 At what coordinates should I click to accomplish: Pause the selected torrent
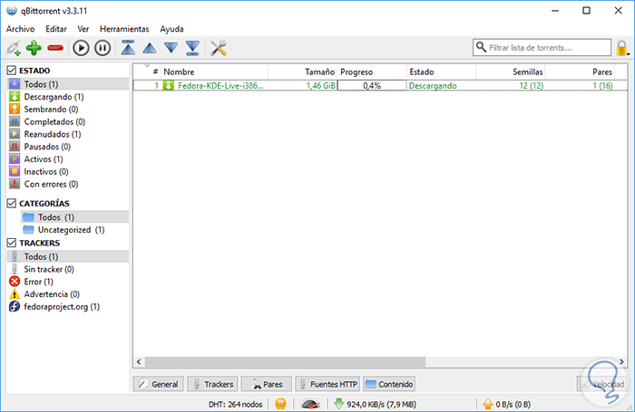pos(103,48)
